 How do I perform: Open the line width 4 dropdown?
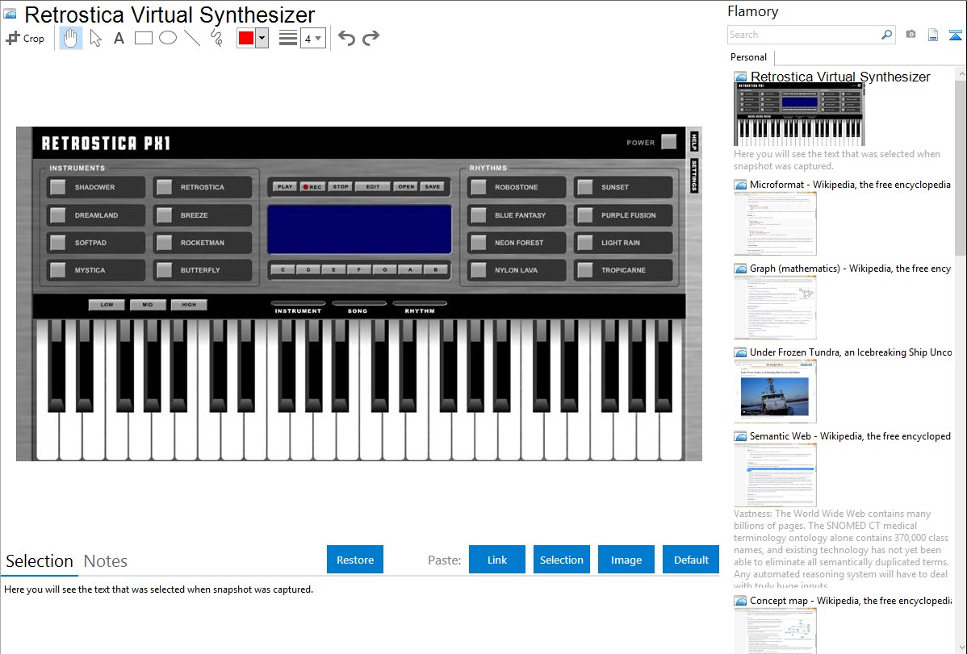coord(312,38)
